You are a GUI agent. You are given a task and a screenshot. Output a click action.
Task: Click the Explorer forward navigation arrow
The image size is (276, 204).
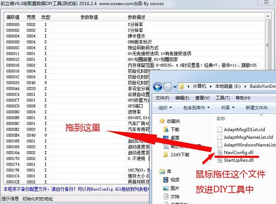point(168,87)
